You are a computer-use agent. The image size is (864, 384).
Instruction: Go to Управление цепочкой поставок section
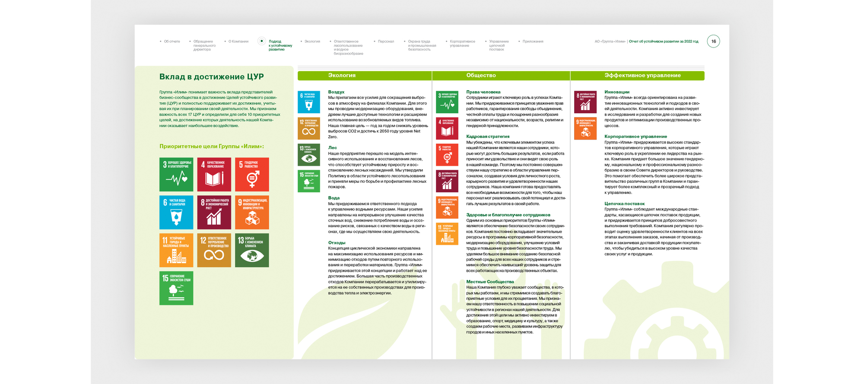[499, 45]
